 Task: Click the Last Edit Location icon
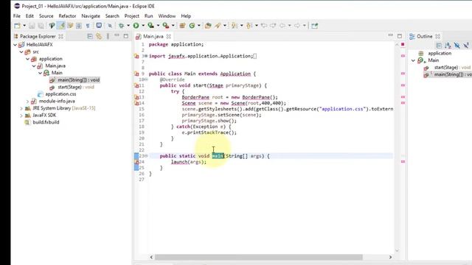click(x=264, y=26)
